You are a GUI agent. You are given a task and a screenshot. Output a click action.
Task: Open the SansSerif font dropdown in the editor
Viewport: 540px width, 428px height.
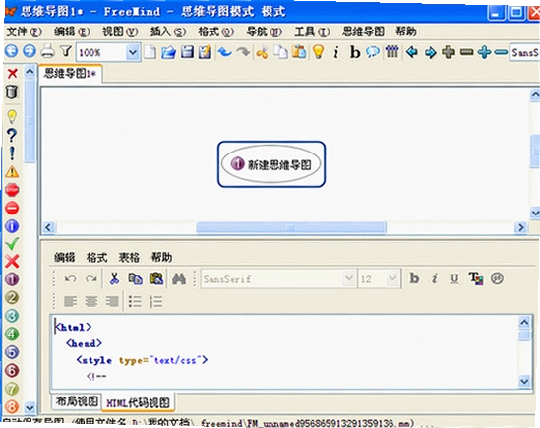tap(348, 278)
